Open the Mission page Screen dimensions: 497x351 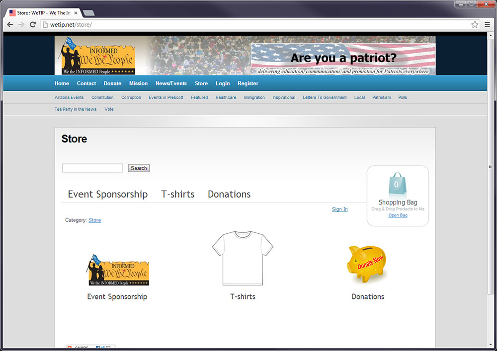[x=139, y=83]
